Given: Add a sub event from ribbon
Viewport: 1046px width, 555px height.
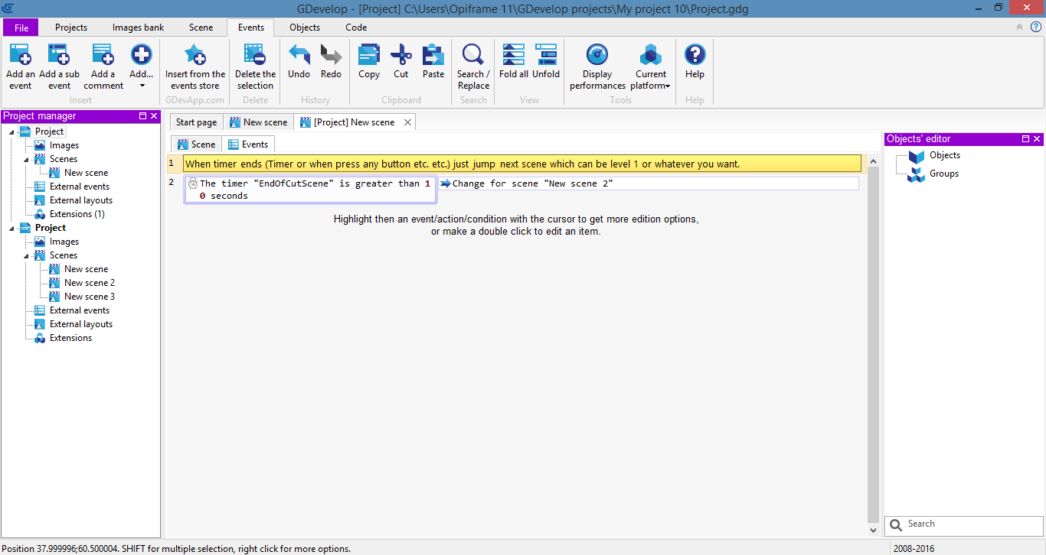Looking at the screenshot, I should (x=59, y=57).
